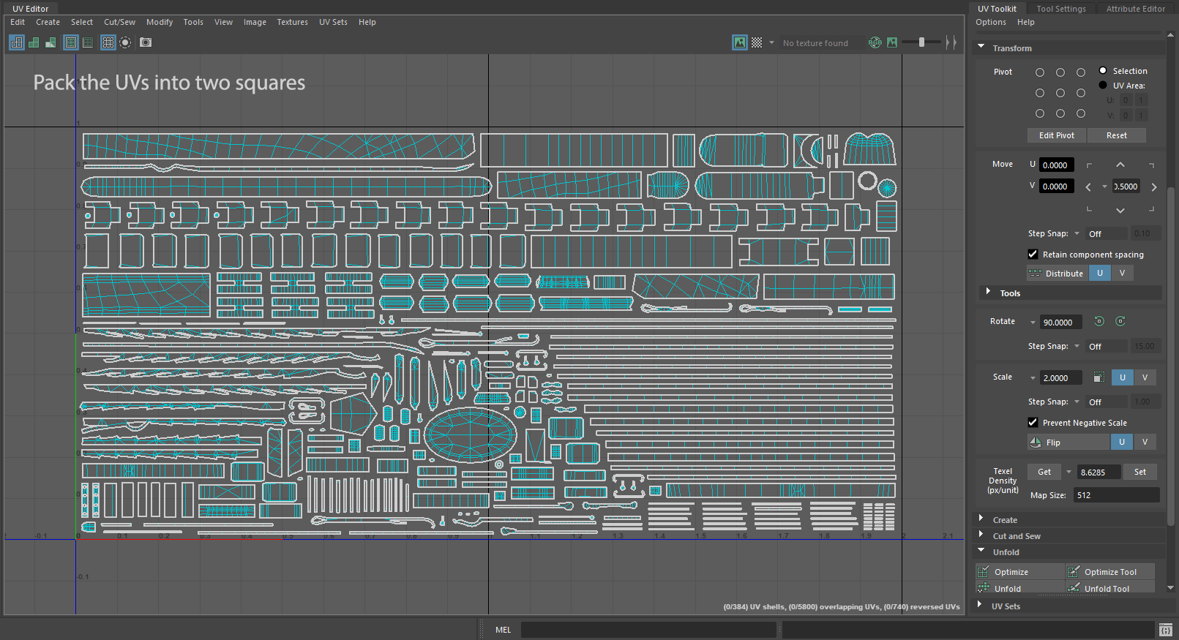
Task: Click the move up arrow icon
Action: pos(1120,165)
